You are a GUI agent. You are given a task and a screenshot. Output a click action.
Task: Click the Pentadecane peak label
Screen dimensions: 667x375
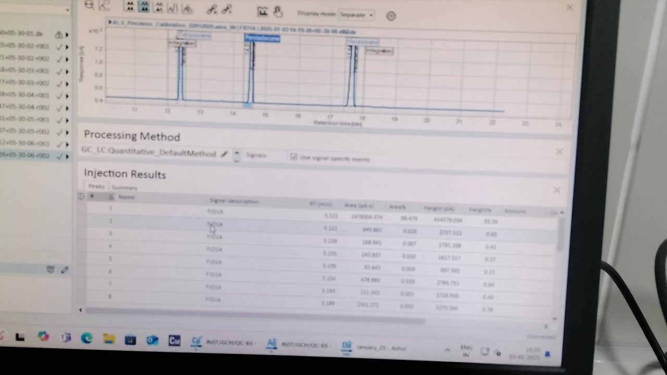click(x=263, y=39)
